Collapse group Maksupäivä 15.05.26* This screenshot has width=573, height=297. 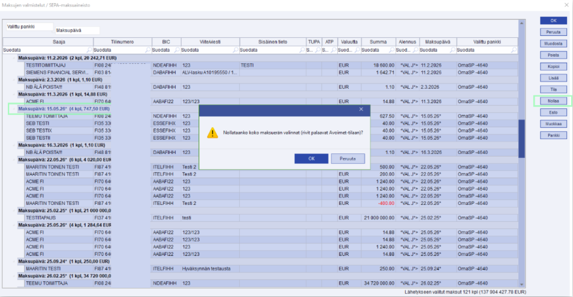pyautogui.click(x=14, y=109)
